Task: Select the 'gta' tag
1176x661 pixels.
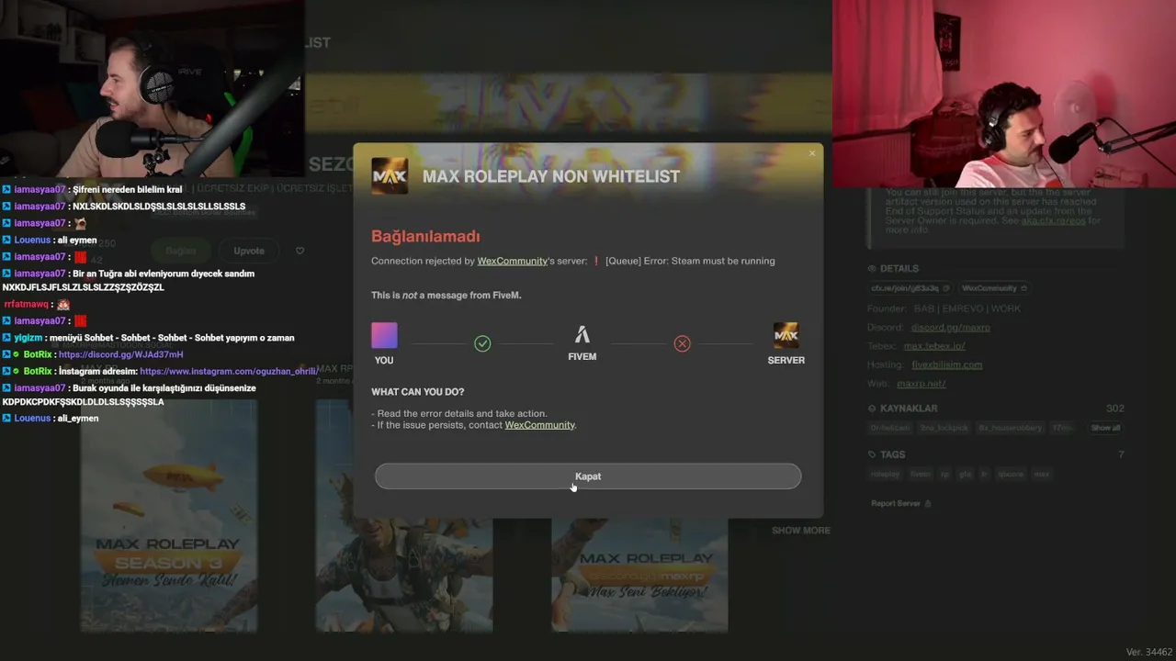Action: [965, 475]
